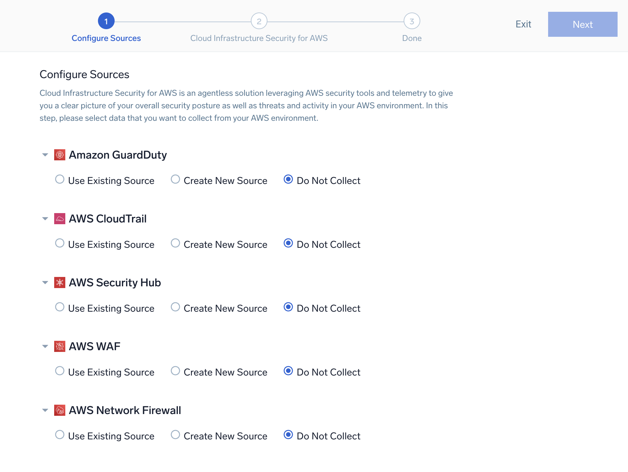Click the AWS WAF service icon
628x472 pixels.
[60, 346]
